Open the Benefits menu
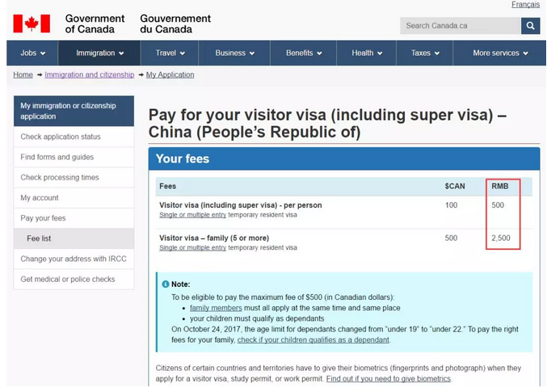Viewport: 547px width, 392px height. pyautogui.click(x=304, y=53)
